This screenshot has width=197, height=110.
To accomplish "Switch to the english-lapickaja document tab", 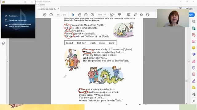I will [47, 9].
